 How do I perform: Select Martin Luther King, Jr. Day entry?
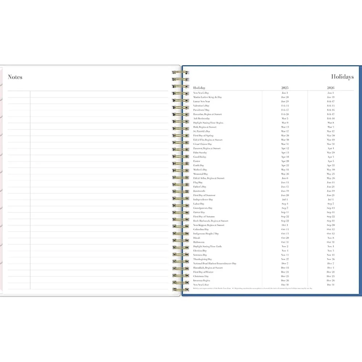207,97
